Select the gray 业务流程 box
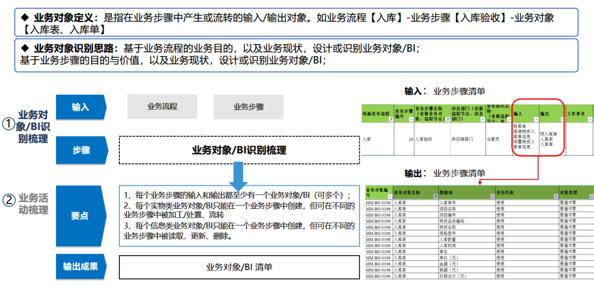The width and height of the screenshot is (594, 287). [162, 107]
